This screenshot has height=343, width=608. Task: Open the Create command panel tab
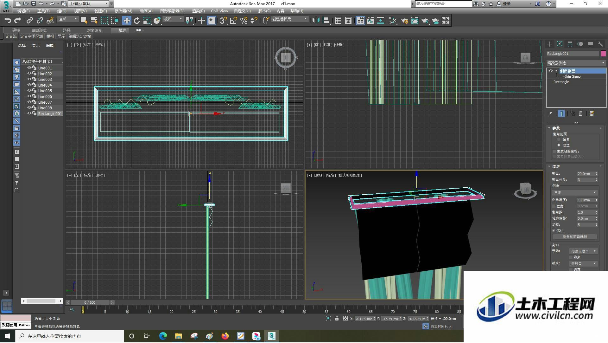click(550, 44)
